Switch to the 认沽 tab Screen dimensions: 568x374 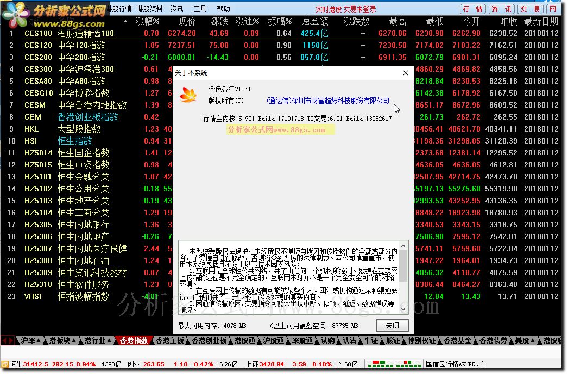(349, 341)
